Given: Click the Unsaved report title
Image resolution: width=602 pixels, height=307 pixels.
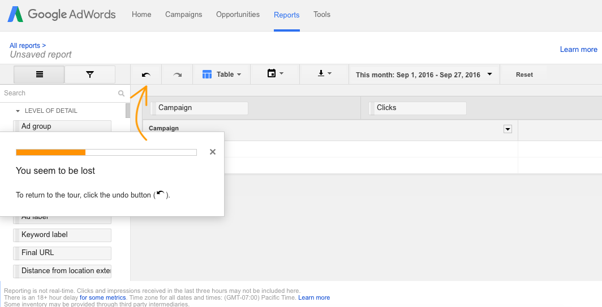Looking at the screenshot, I should pos(41,55).
